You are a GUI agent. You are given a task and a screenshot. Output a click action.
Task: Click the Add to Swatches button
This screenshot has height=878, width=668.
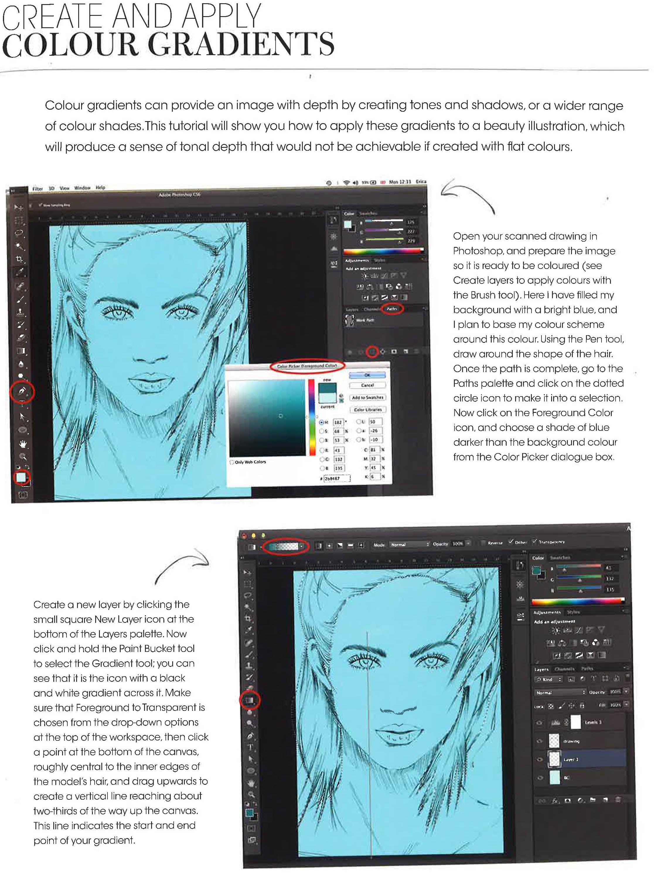tap(368, 398)
